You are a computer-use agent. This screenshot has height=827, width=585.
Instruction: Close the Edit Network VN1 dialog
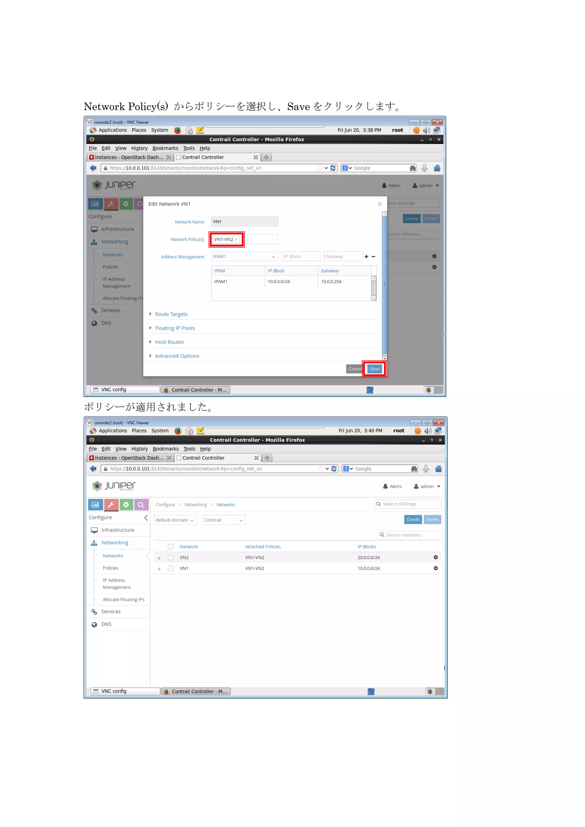(379, 204)
